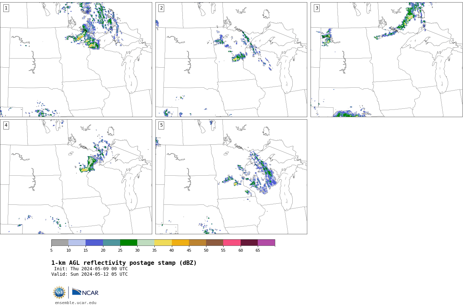Click the orange 40-45 dBZ swatch

click(180, 243)
